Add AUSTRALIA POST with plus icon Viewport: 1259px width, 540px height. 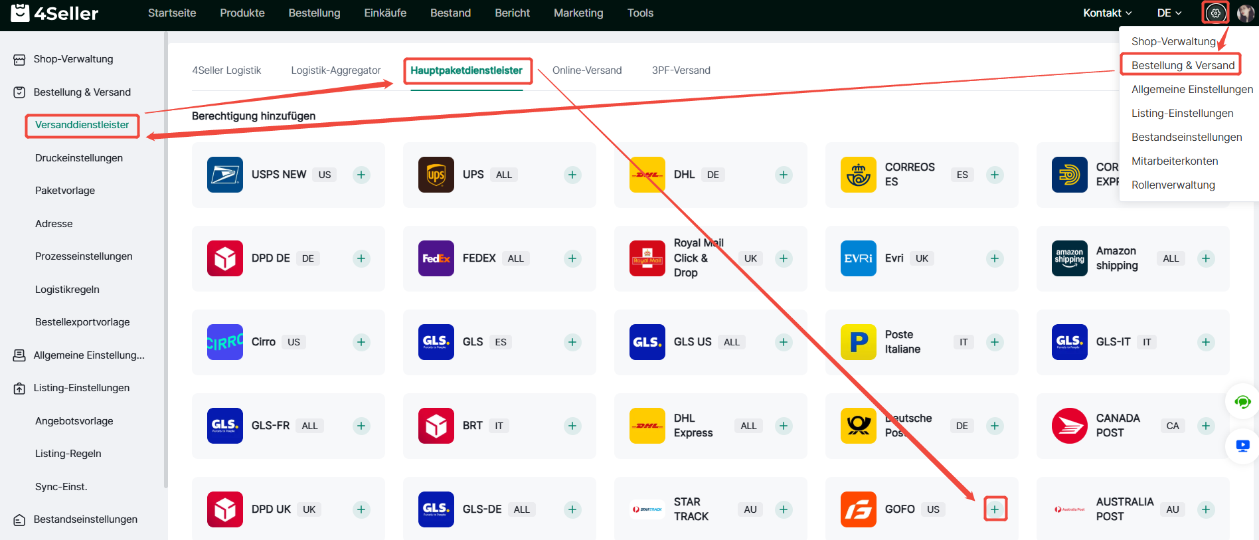click(1206, 509)
